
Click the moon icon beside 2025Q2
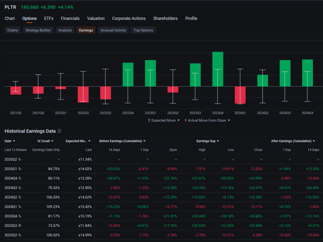20,159
